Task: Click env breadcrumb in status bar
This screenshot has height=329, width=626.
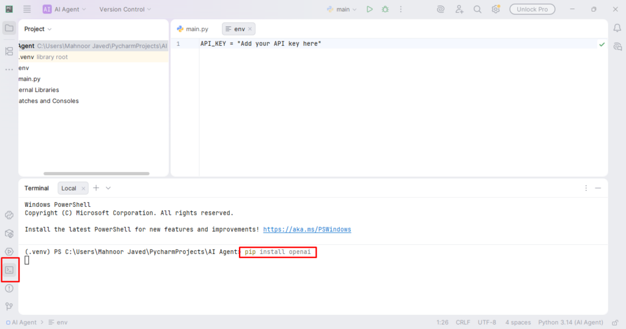Action: [58, 322]
